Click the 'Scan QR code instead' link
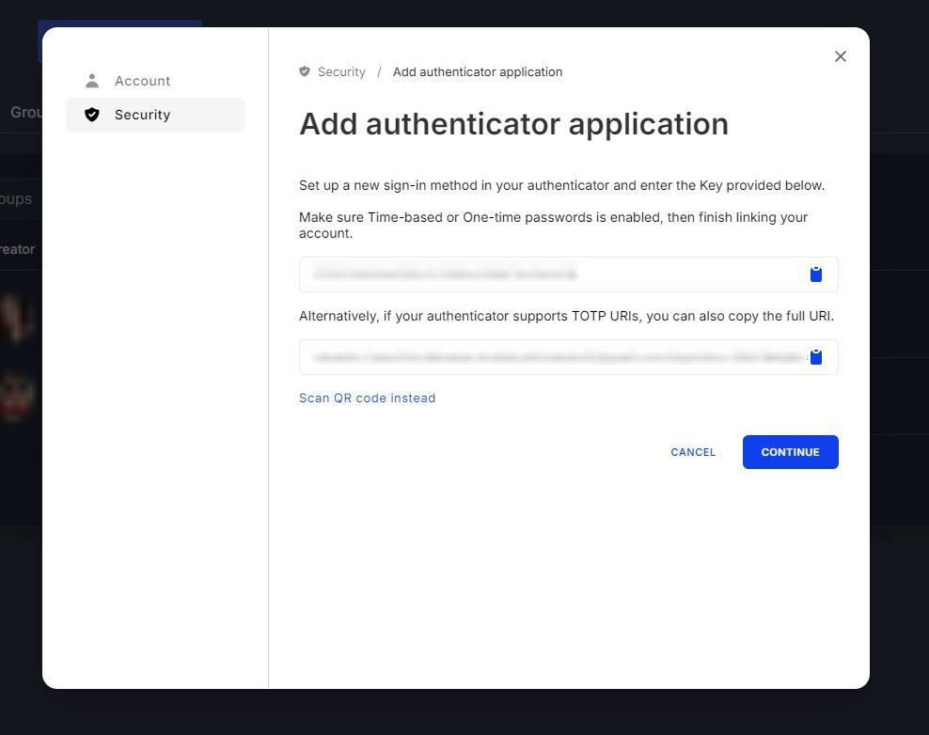929x735 pixels. click(367, 398)
